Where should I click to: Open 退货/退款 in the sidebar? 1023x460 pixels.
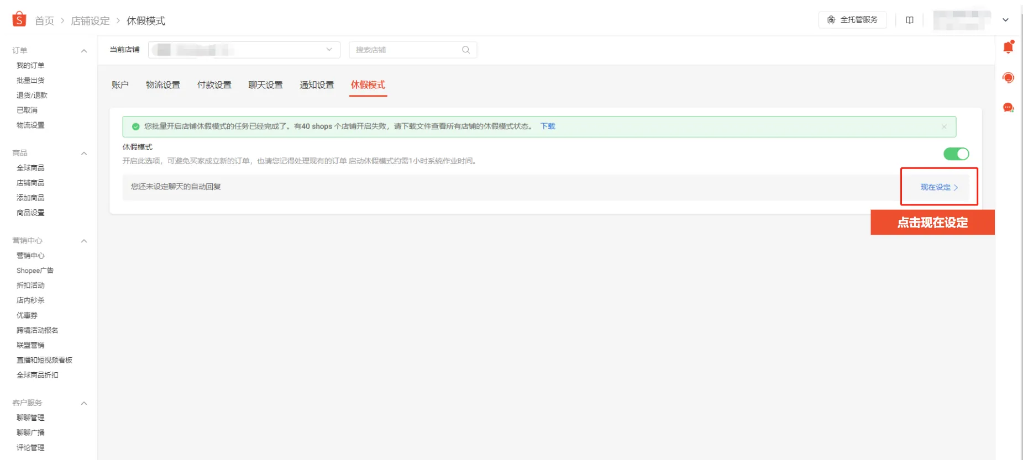coord(32,96)
